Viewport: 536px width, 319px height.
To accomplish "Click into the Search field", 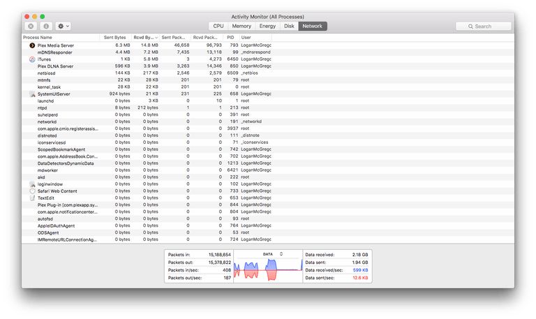I will point(484,27).
